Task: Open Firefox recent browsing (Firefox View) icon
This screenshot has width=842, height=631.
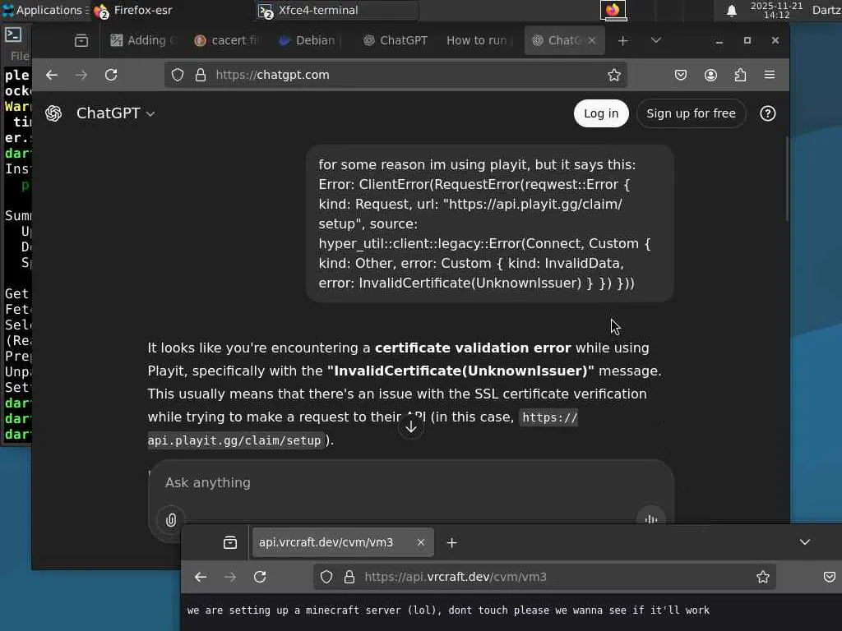Action: pyautogui.click(x=81, y=40)
